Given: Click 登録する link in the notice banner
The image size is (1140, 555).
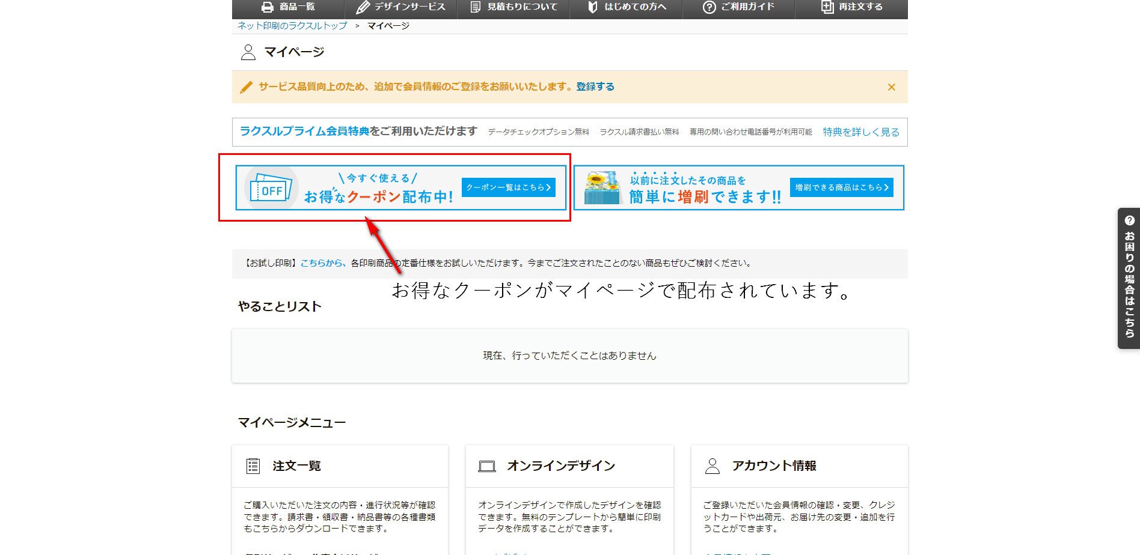Looking at the screenshot, I should pos(595,86).
